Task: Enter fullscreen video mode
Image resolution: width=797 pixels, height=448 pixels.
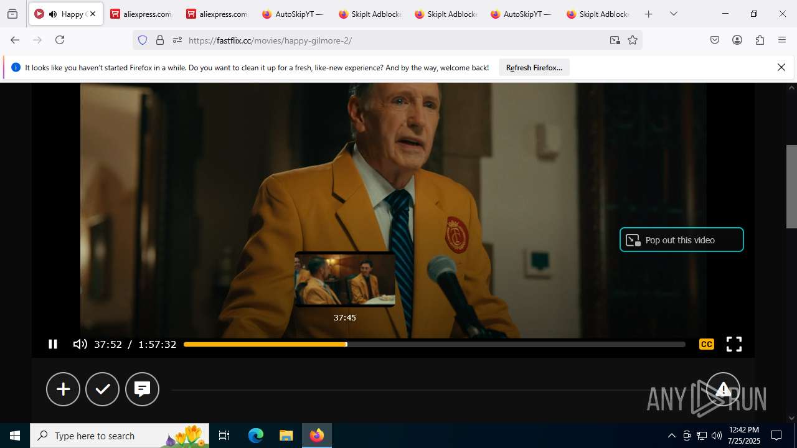Action: coord(734,344)
